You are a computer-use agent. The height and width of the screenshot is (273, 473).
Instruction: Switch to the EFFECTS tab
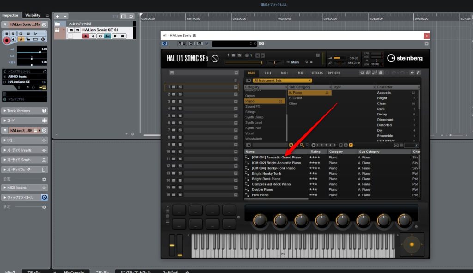point(317,73)
